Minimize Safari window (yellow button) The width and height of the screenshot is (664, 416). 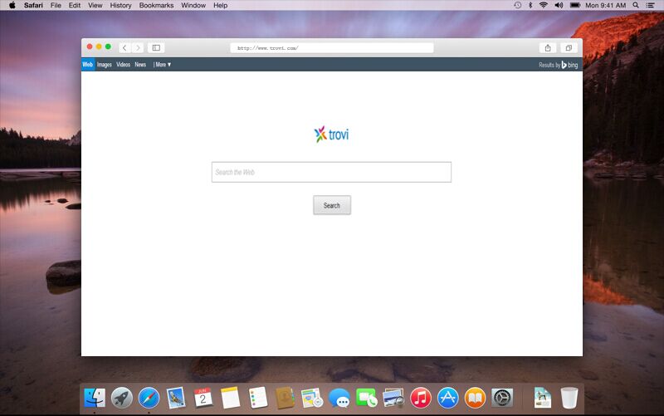click(99, 46)
